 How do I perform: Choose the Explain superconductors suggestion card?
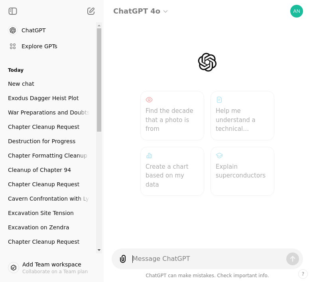(x=242, y=171)
